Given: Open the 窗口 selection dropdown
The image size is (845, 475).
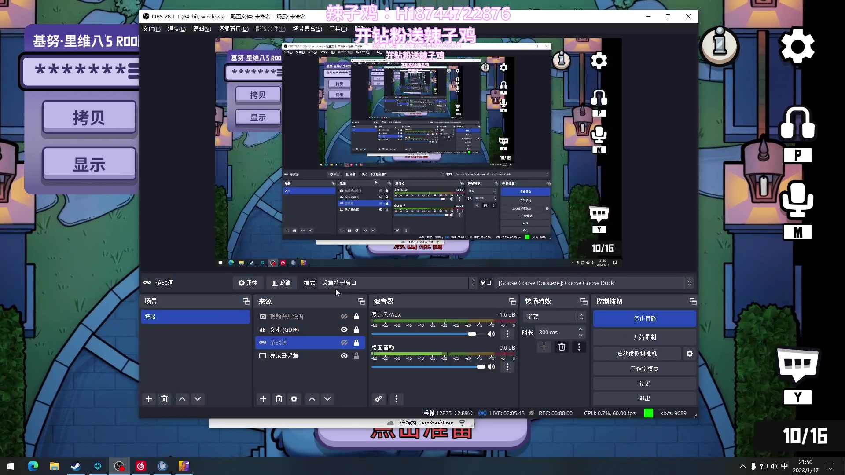Looking at the screenshot, I should 594,283.
